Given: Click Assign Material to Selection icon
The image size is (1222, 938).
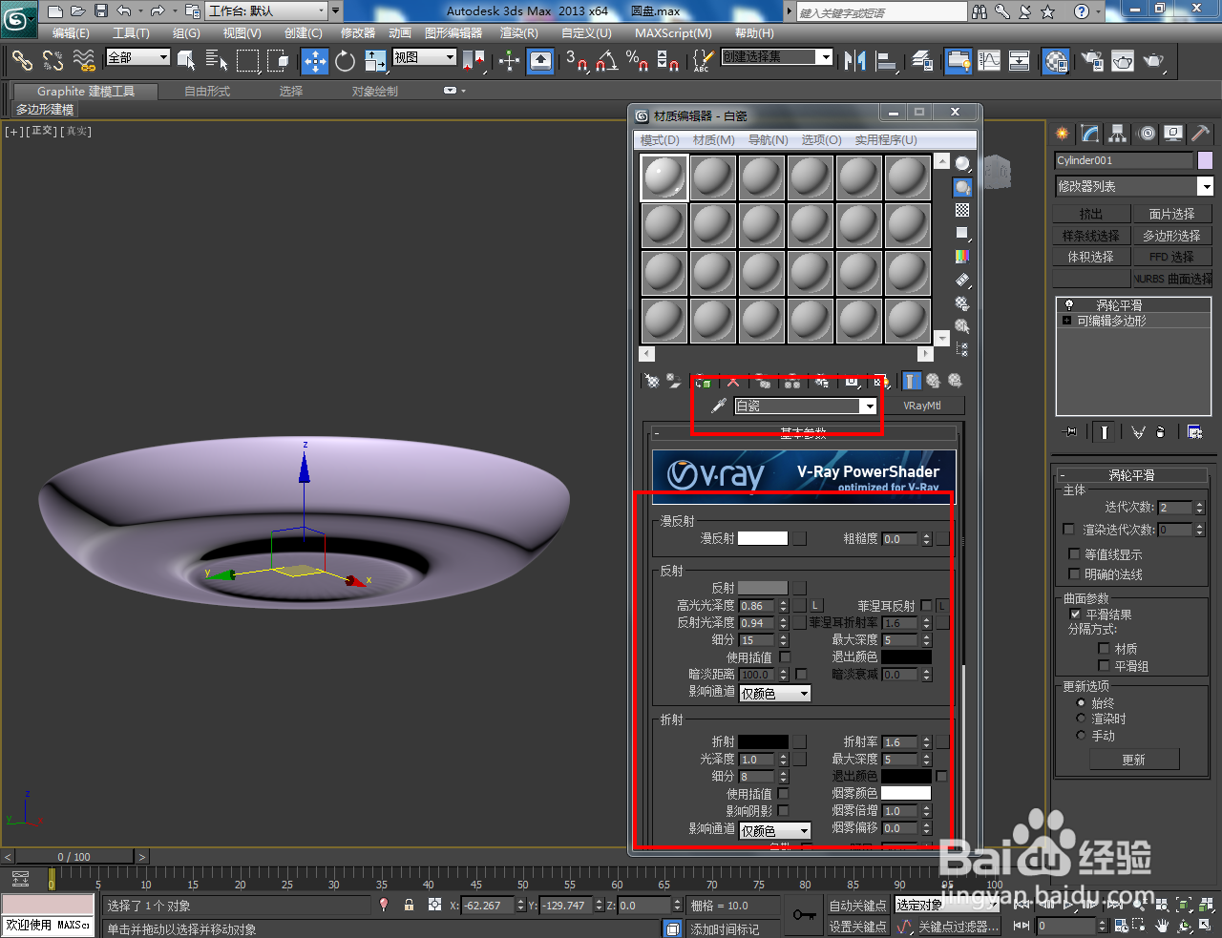Looking at the screenshot, I should click(704, 381).
